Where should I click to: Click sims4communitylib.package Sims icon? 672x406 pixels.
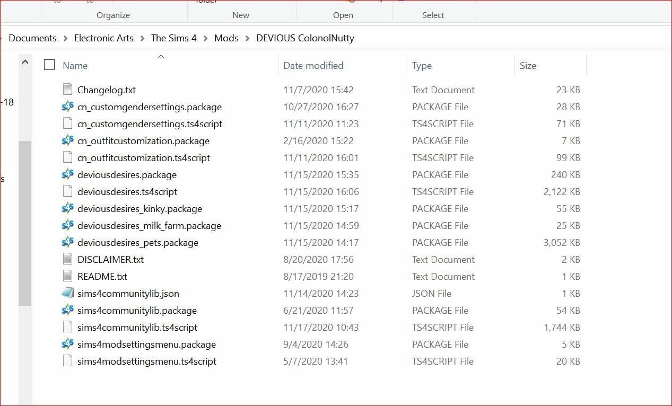pos(67,310)
